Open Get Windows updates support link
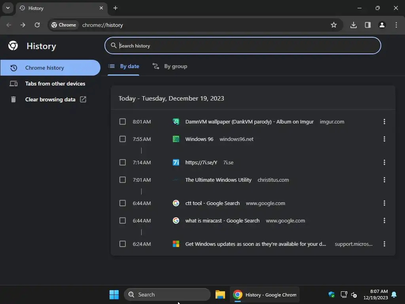The height and width of the screenshot is (304, 405). tap(255, 244)
